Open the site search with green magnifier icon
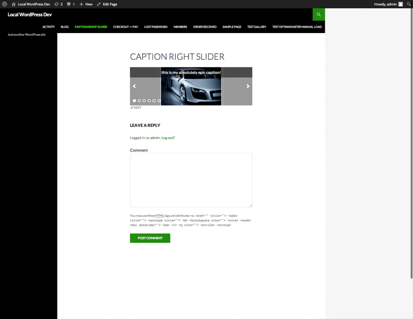413x319 pixels. [319, 15]
